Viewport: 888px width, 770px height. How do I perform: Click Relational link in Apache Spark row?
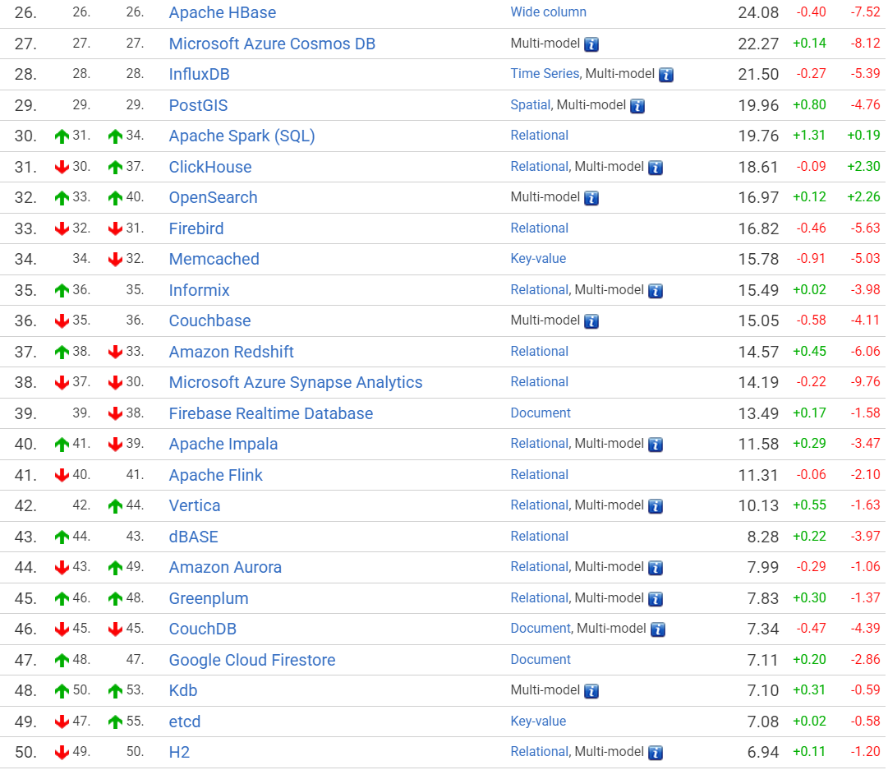[539, 136]
